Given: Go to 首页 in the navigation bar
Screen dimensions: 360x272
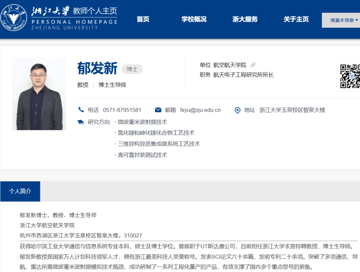Looking at the screenshot, I should [143, 19].
